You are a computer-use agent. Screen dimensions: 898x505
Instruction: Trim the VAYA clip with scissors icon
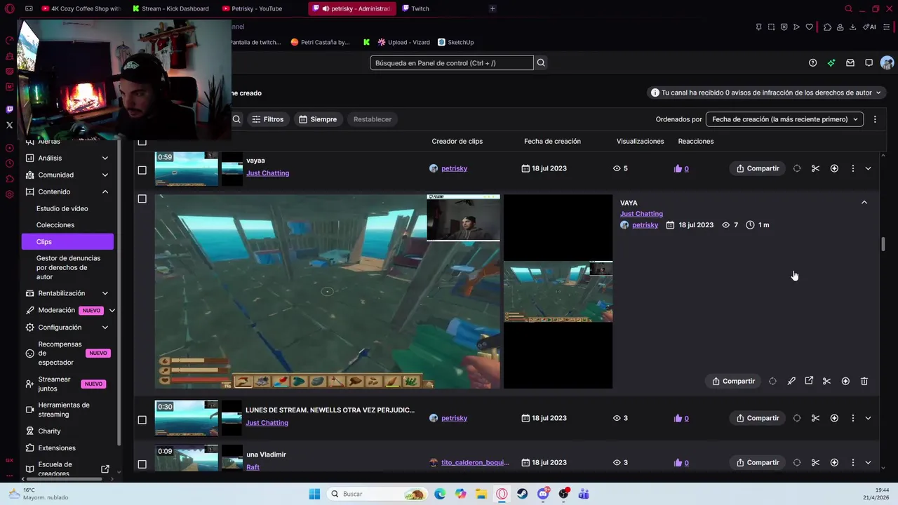click(x=826, y=381)
